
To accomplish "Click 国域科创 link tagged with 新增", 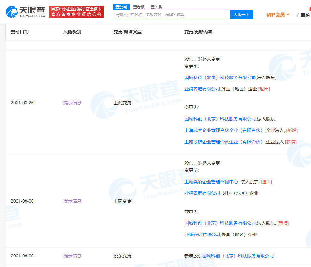I will pyautogui.click(x=220, y=223).
